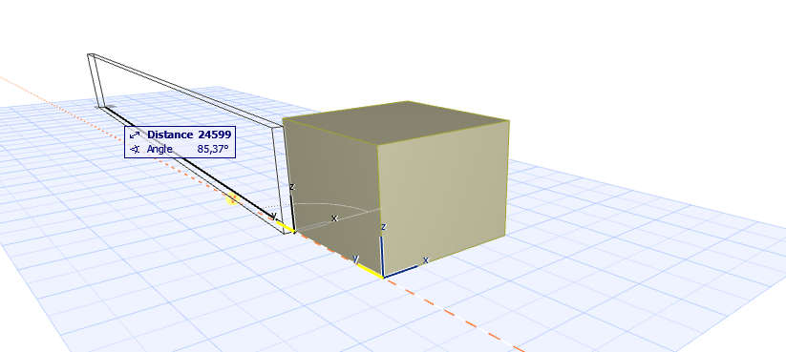
Task: Click the yellow snap point marker on guide line
Action: point(232,199)
